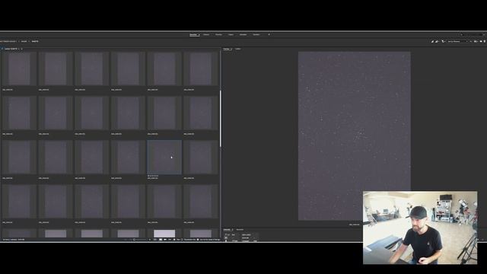Switch to the Preview panel tab
487x274 pixels.
pyautogui.click(x=227, y=49)
